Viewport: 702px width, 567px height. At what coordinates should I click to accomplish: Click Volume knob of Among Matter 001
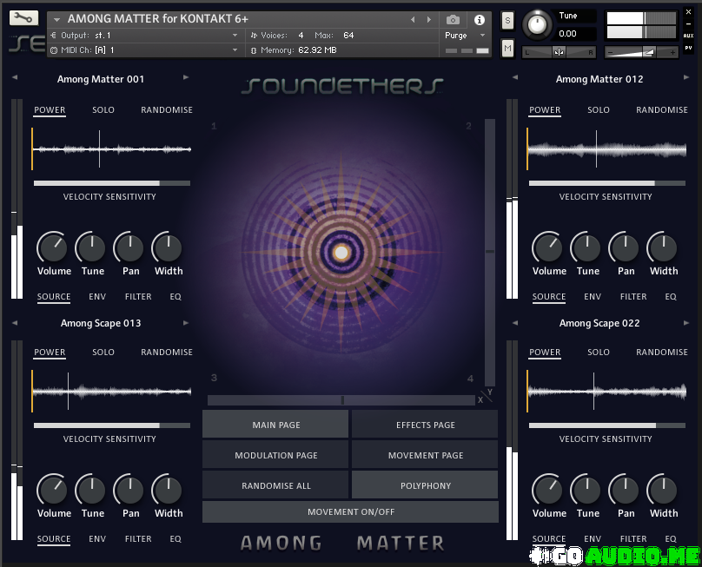point(52,247)
